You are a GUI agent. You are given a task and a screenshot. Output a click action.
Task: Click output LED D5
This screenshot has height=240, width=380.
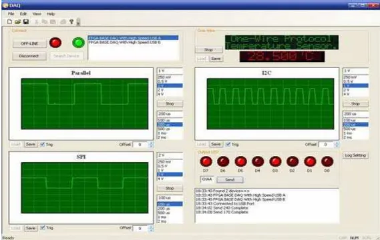pos(240,161)
